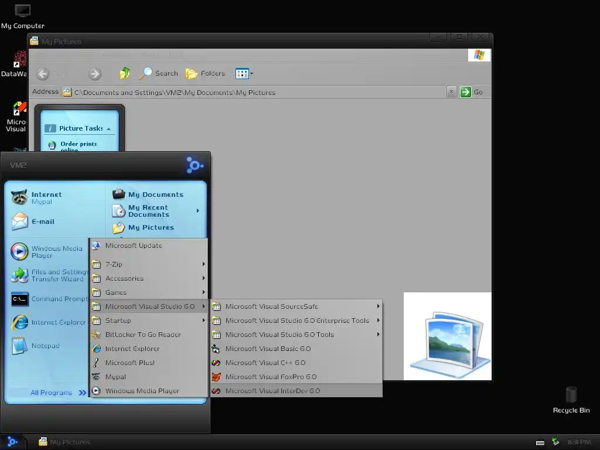Click the address bar path field
This screenshot has width=600, height=450.
pos(254,92)
